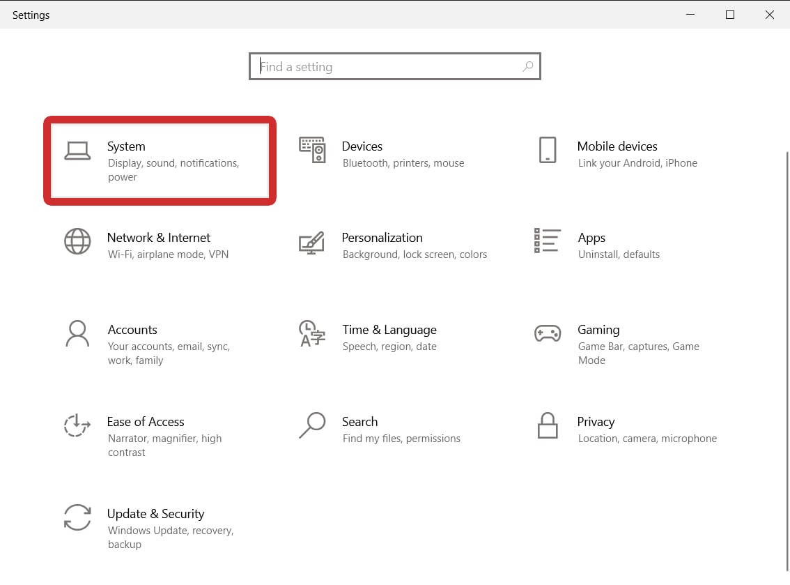Click the Ease of Access icon

[77, 425]
